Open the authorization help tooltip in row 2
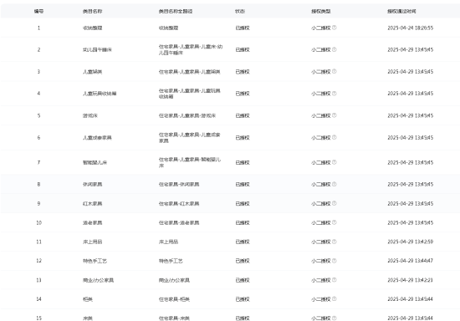The height and width of the screenshot is (321, 460). (x=335, y=49)
